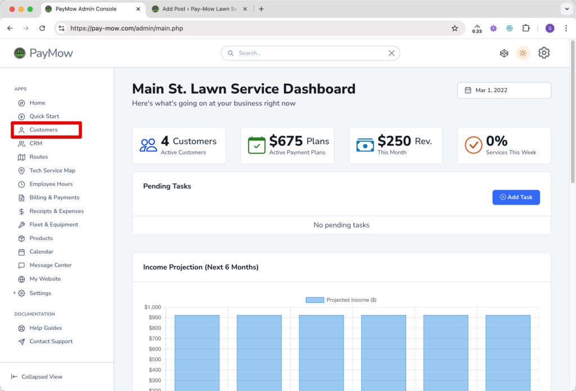The height and width of the screenshot is (391, 576).
Task: Toggle the Projected Income ($) legend swatch
Action: click(315, 300)
